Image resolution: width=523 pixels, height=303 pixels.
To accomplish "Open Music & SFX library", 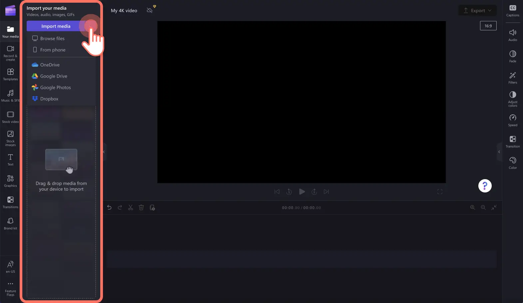I will [10, 96].
